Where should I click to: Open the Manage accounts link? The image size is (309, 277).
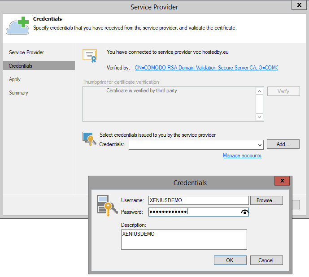click(242, 156)
